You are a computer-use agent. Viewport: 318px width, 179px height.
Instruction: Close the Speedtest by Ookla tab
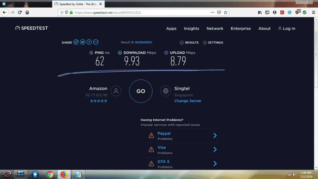click(100, 4)
